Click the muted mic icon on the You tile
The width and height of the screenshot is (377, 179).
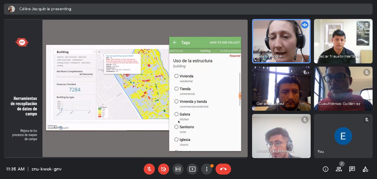pos(367,120)
